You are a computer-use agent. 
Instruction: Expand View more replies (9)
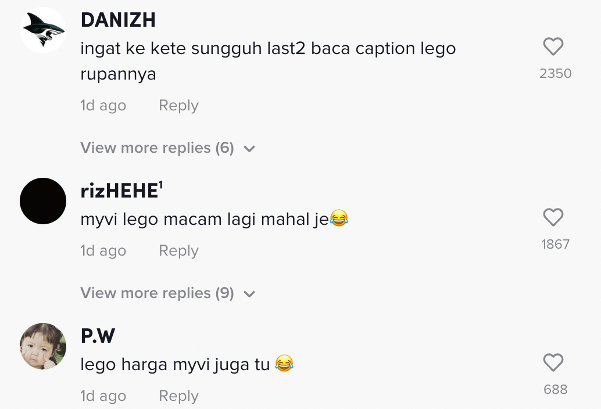(x=157, y=293)
